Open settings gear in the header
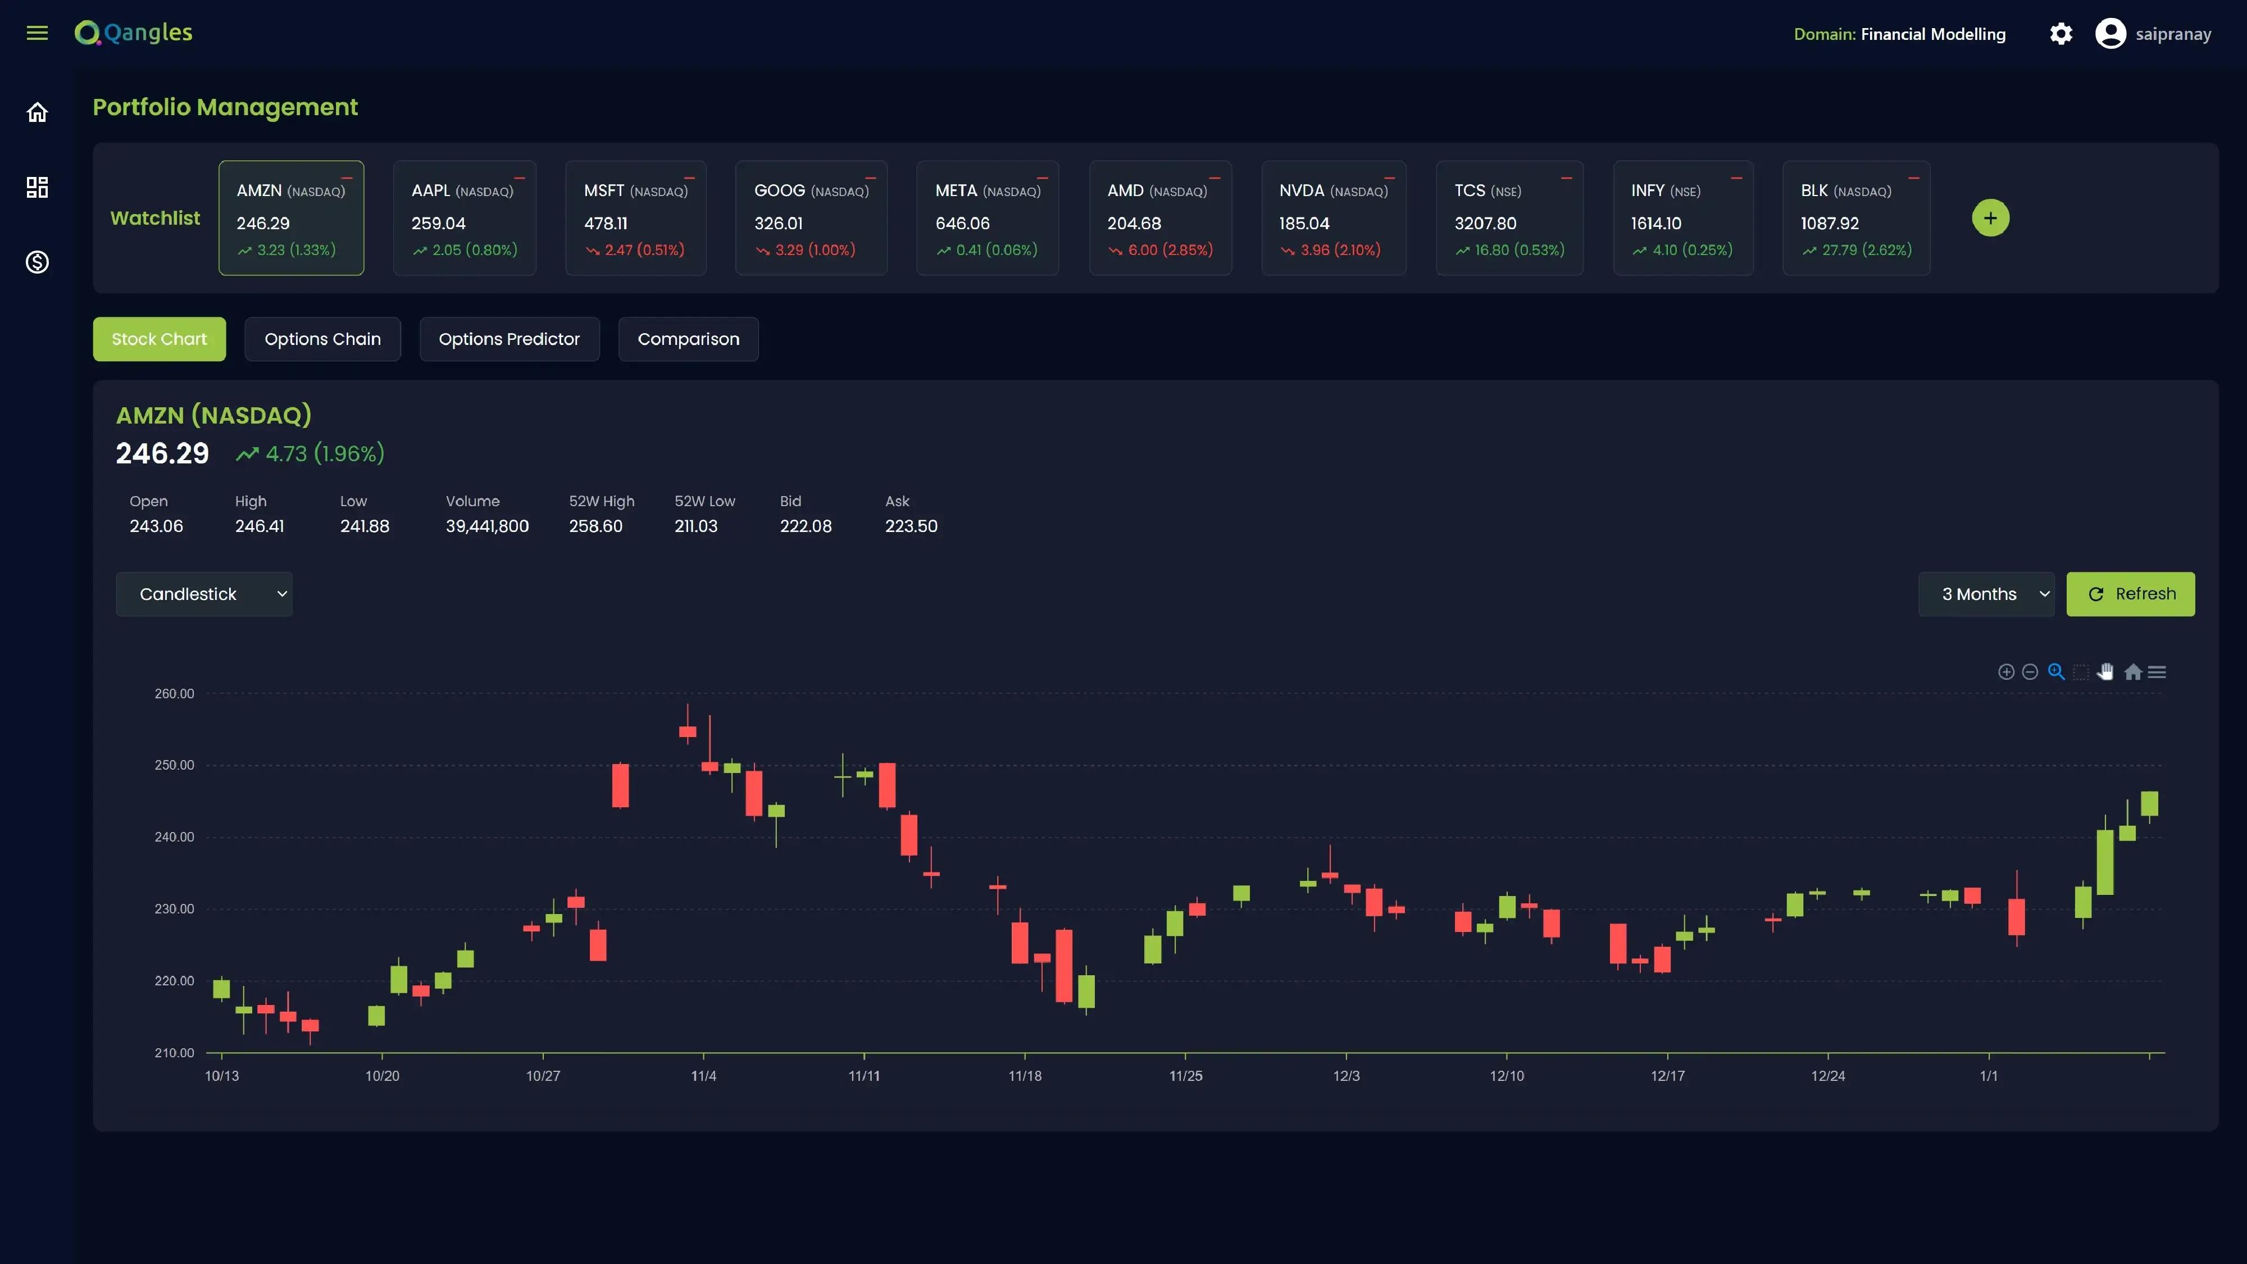 [x=2060, y=34]
